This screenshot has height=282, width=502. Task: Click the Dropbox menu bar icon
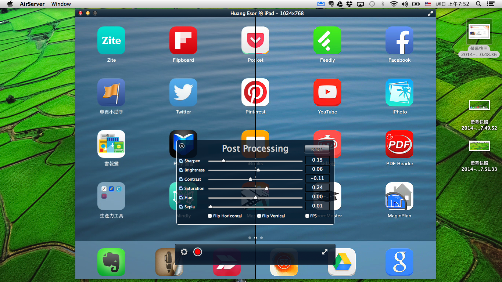[349, 4]
